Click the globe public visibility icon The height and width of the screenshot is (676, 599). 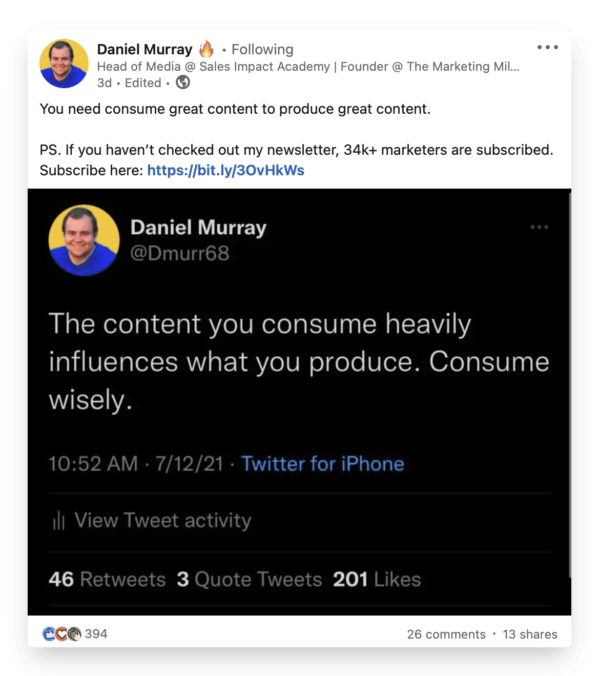click(x=183, y=83)
